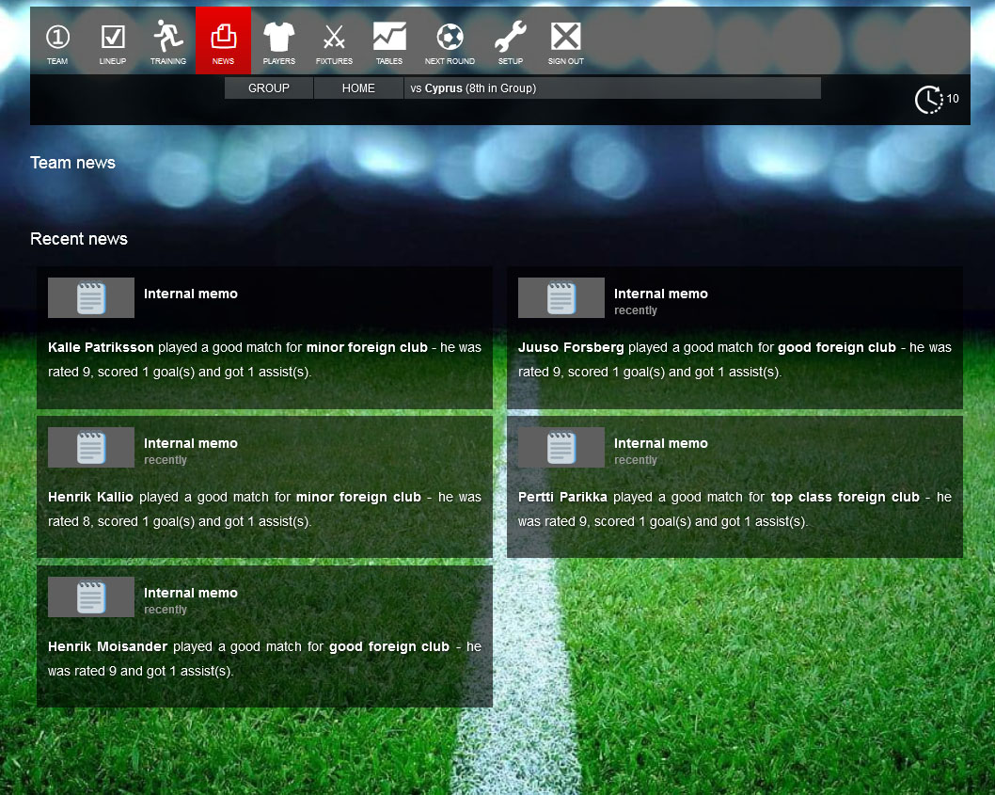Open the Training screen icon
Image resolution: width=995 pixels, height=795 pixels.
(167, 40)
